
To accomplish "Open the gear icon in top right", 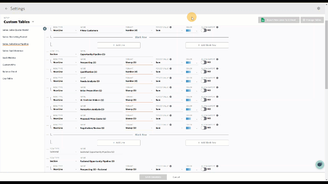I will click(319, 8).
